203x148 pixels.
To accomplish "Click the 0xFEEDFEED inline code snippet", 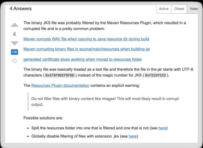I will point(155,75).
